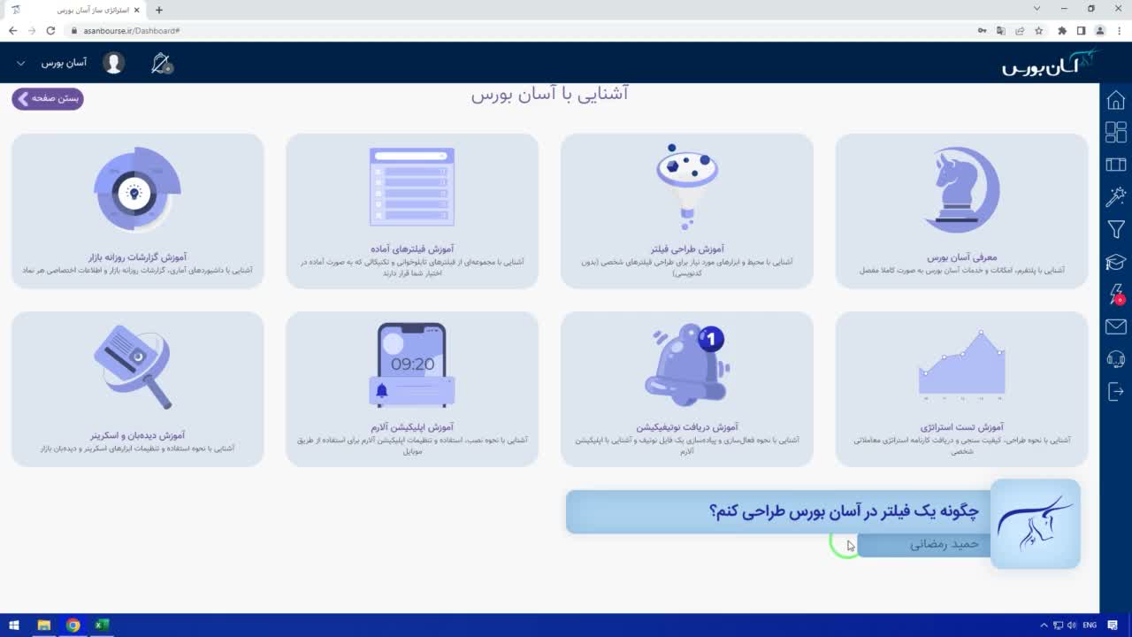Open the headset support icon

pos(1115,359)
